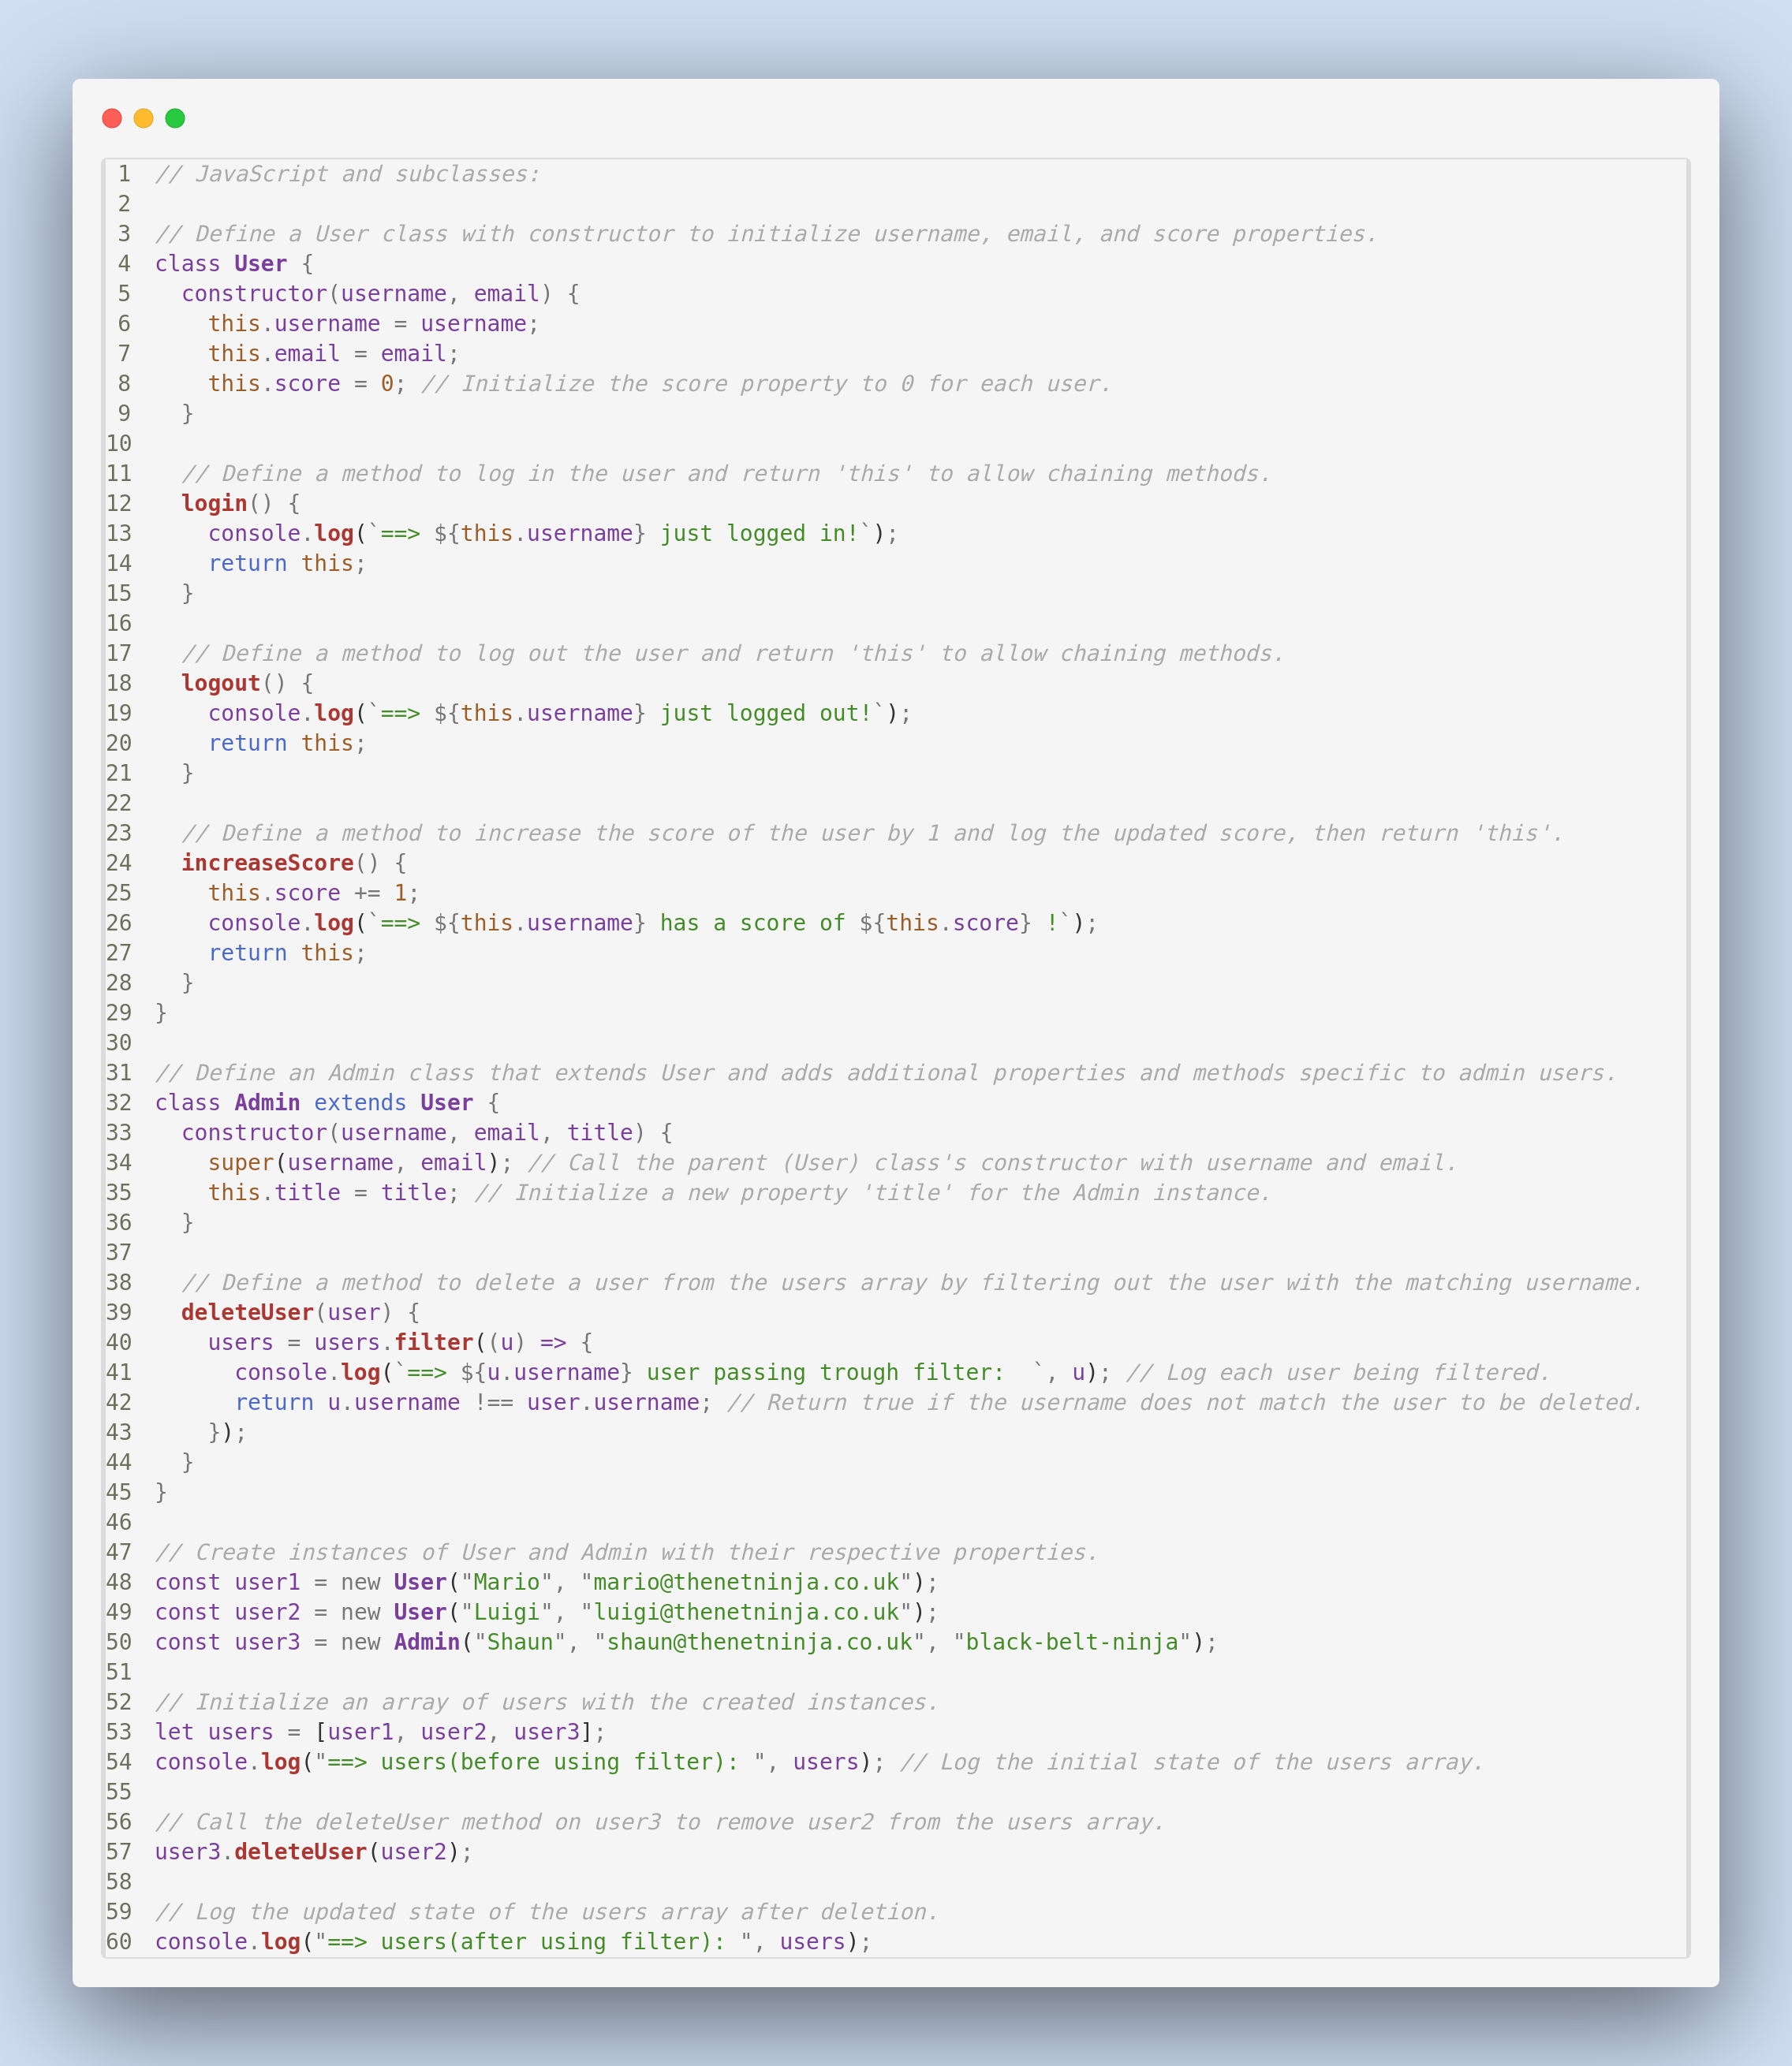Screen dimensions: 1792x2066
Task: Click line number 1 in the gutter
Action: tap(123, 173)
